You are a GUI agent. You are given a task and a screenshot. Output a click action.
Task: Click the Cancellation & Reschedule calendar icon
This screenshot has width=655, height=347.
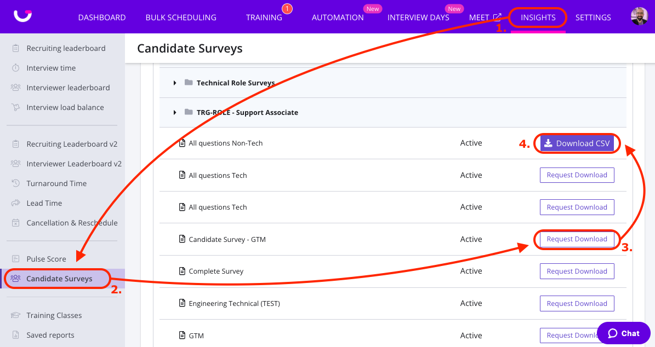[x=15, y=223]
